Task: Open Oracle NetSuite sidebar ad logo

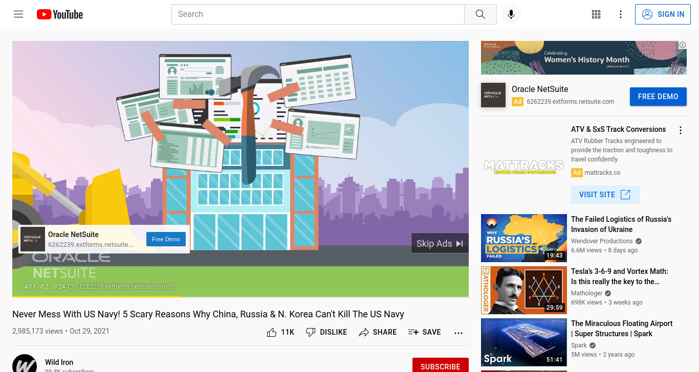Action: point(493,95)
